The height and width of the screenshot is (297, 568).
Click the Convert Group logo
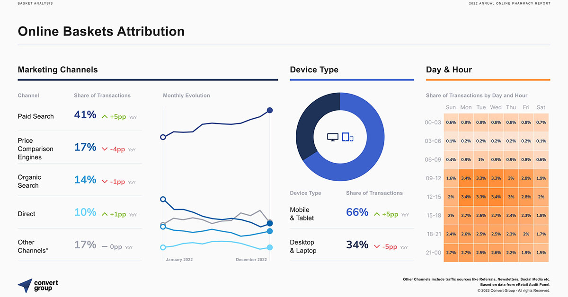pyautogui.click(x=38, y=285)
